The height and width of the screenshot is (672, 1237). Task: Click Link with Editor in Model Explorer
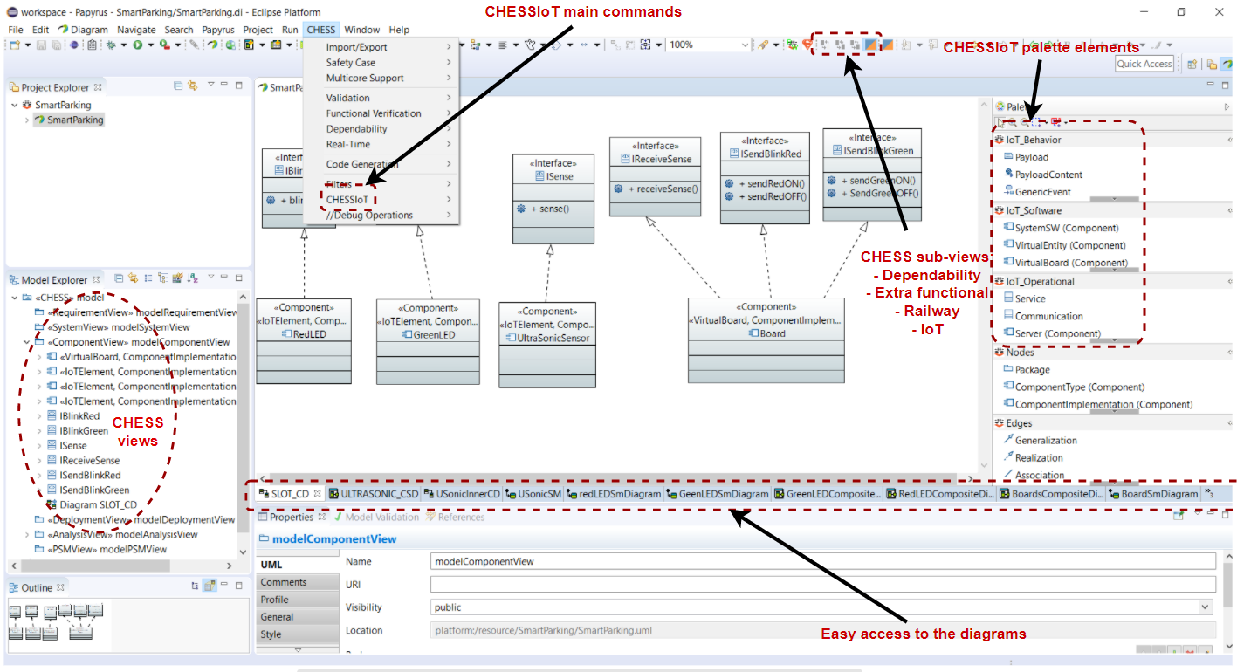click(x=134, y=278)
